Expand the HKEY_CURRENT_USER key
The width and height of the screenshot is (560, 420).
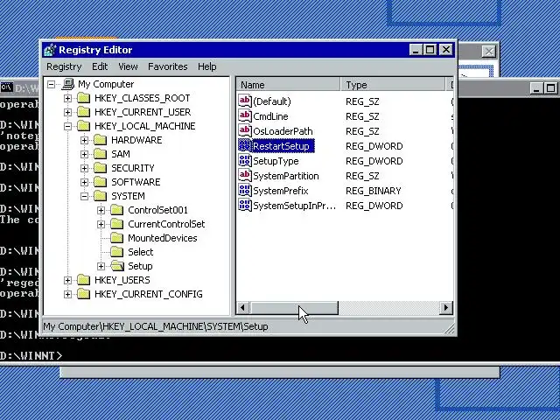(x=67, y=112)
